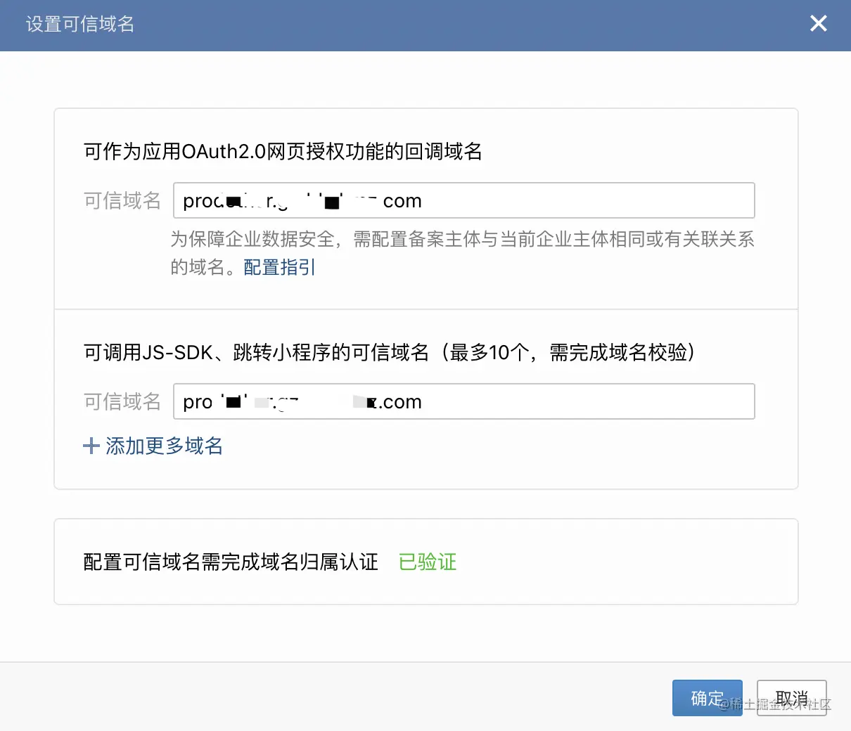Click 可信域名 label beside OAuth input
Screen dimensions: 851x731
122,201
